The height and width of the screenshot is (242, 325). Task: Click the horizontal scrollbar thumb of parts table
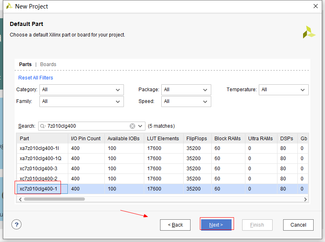click(54, 199)
